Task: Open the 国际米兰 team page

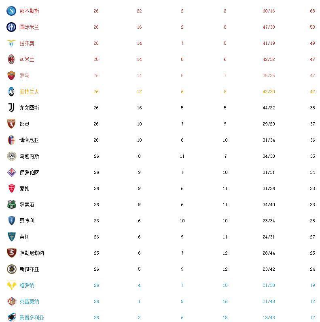Action: (x=29, y=27)
